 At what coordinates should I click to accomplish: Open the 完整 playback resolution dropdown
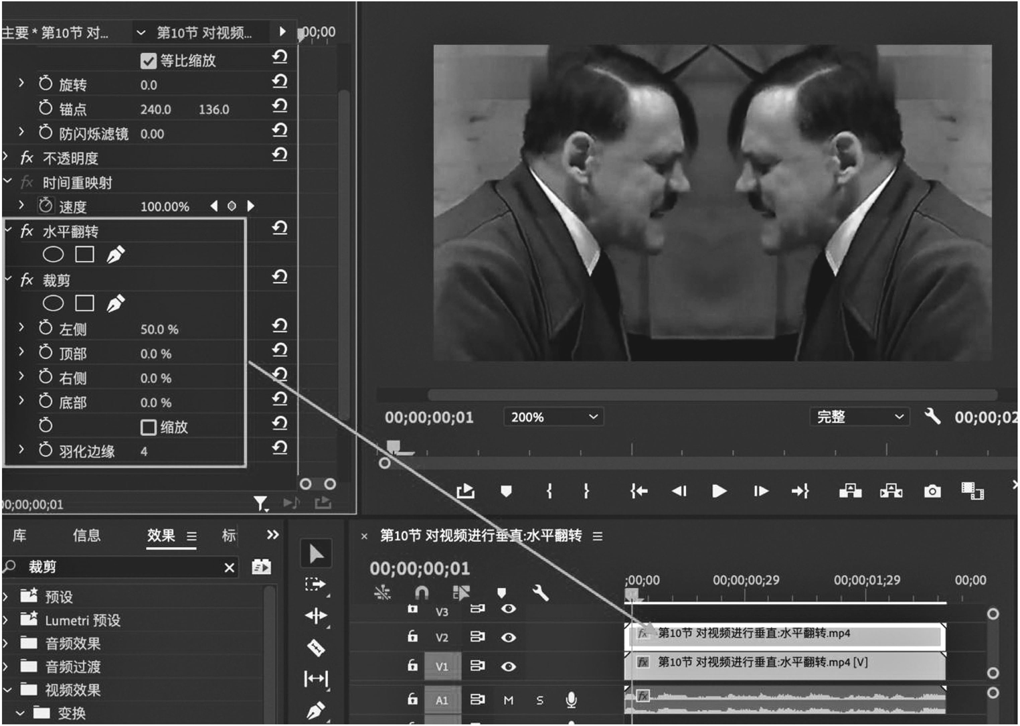pos(860,417)
